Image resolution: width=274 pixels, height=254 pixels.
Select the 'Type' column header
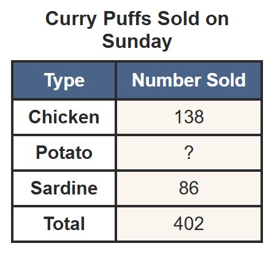point(64,81)
